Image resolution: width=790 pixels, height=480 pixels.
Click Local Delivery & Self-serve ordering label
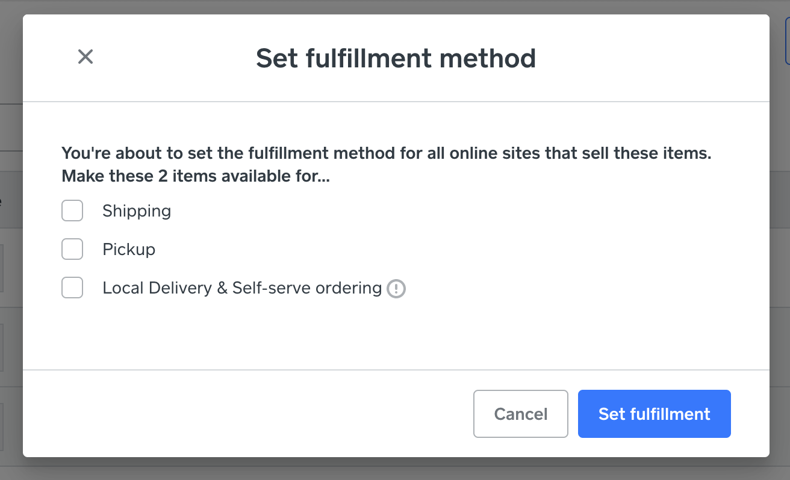click(242, 288)
